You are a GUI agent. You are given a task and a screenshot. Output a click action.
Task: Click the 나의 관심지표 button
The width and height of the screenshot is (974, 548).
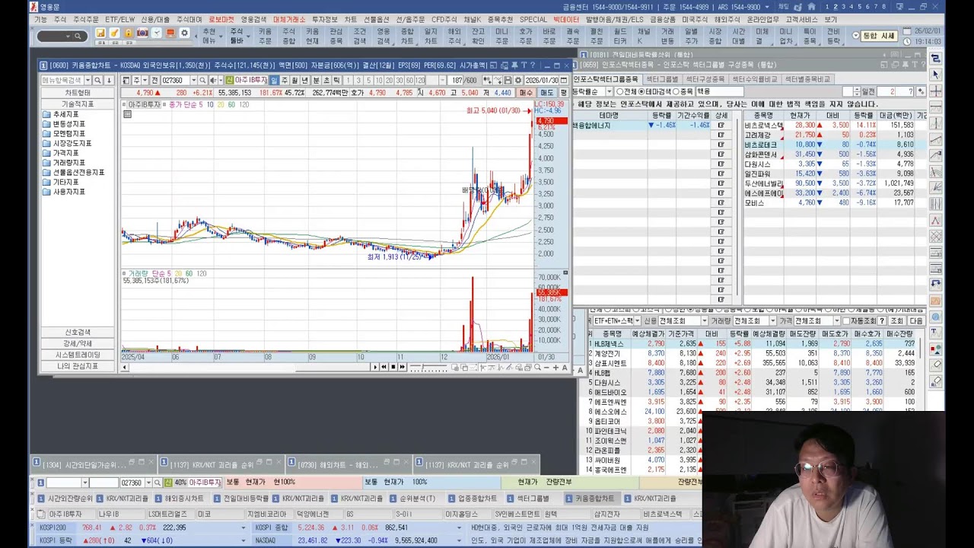[78, 366]
